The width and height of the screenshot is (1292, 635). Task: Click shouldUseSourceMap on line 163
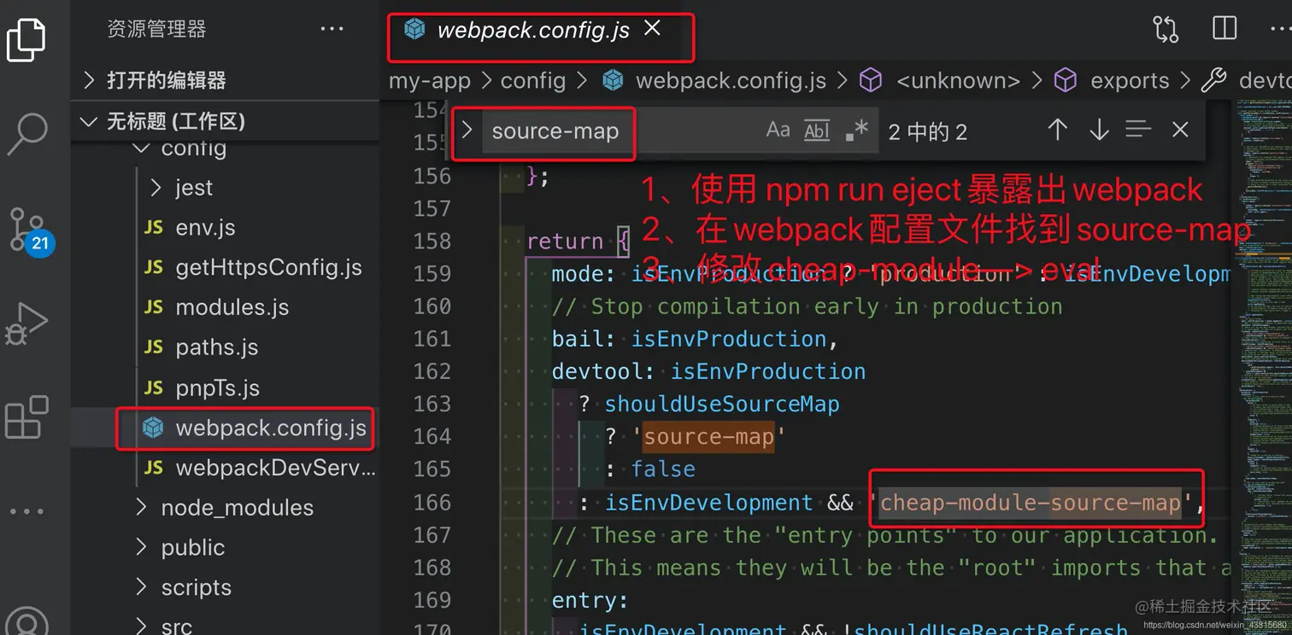point(722,404)
